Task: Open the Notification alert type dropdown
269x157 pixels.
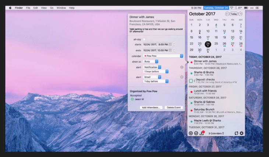Action: pyautogui.click(x=152, y=67)
